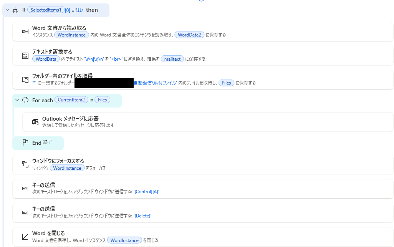
Task: Click the If condition branch icon
Action: tap(15, 10)
